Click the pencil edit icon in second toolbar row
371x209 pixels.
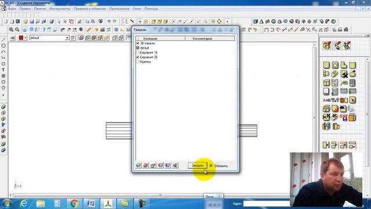click(89, 30)
